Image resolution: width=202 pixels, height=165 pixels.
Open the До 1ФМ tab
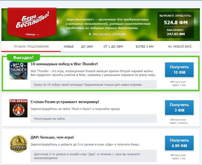pos(87,47)
